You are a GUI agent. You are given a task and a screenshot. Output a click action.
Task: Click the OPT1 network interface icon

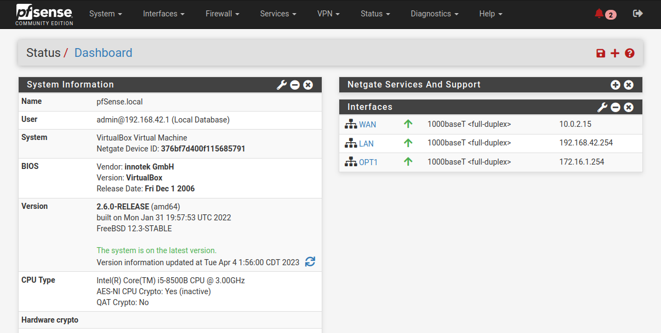pos(351,162)
